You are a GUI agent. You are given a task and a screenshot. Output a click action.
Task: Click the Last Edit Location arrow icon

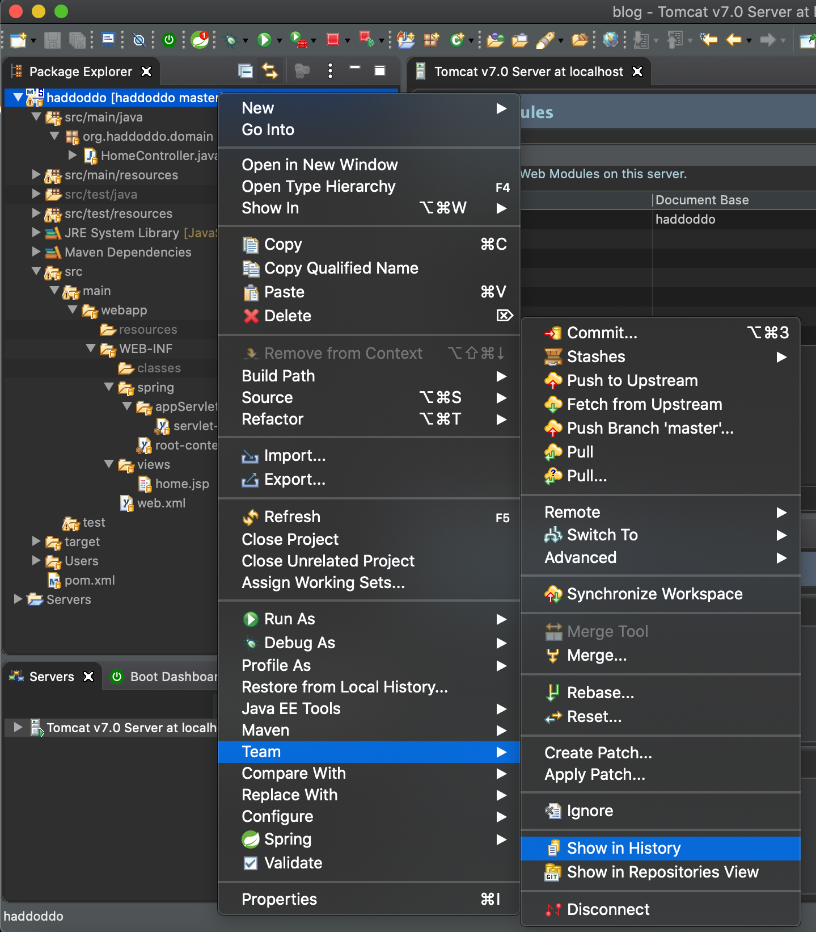708,39
